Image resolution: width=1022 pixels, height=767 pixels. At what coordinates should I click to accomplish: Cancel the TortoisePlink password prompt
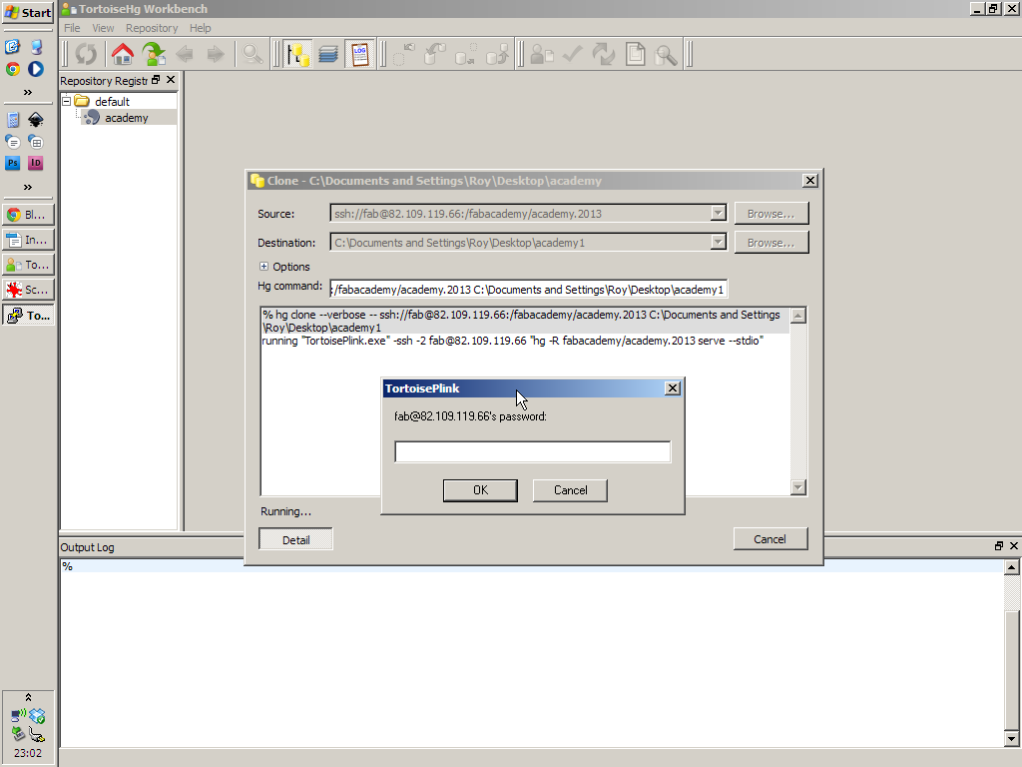(570, 490)
